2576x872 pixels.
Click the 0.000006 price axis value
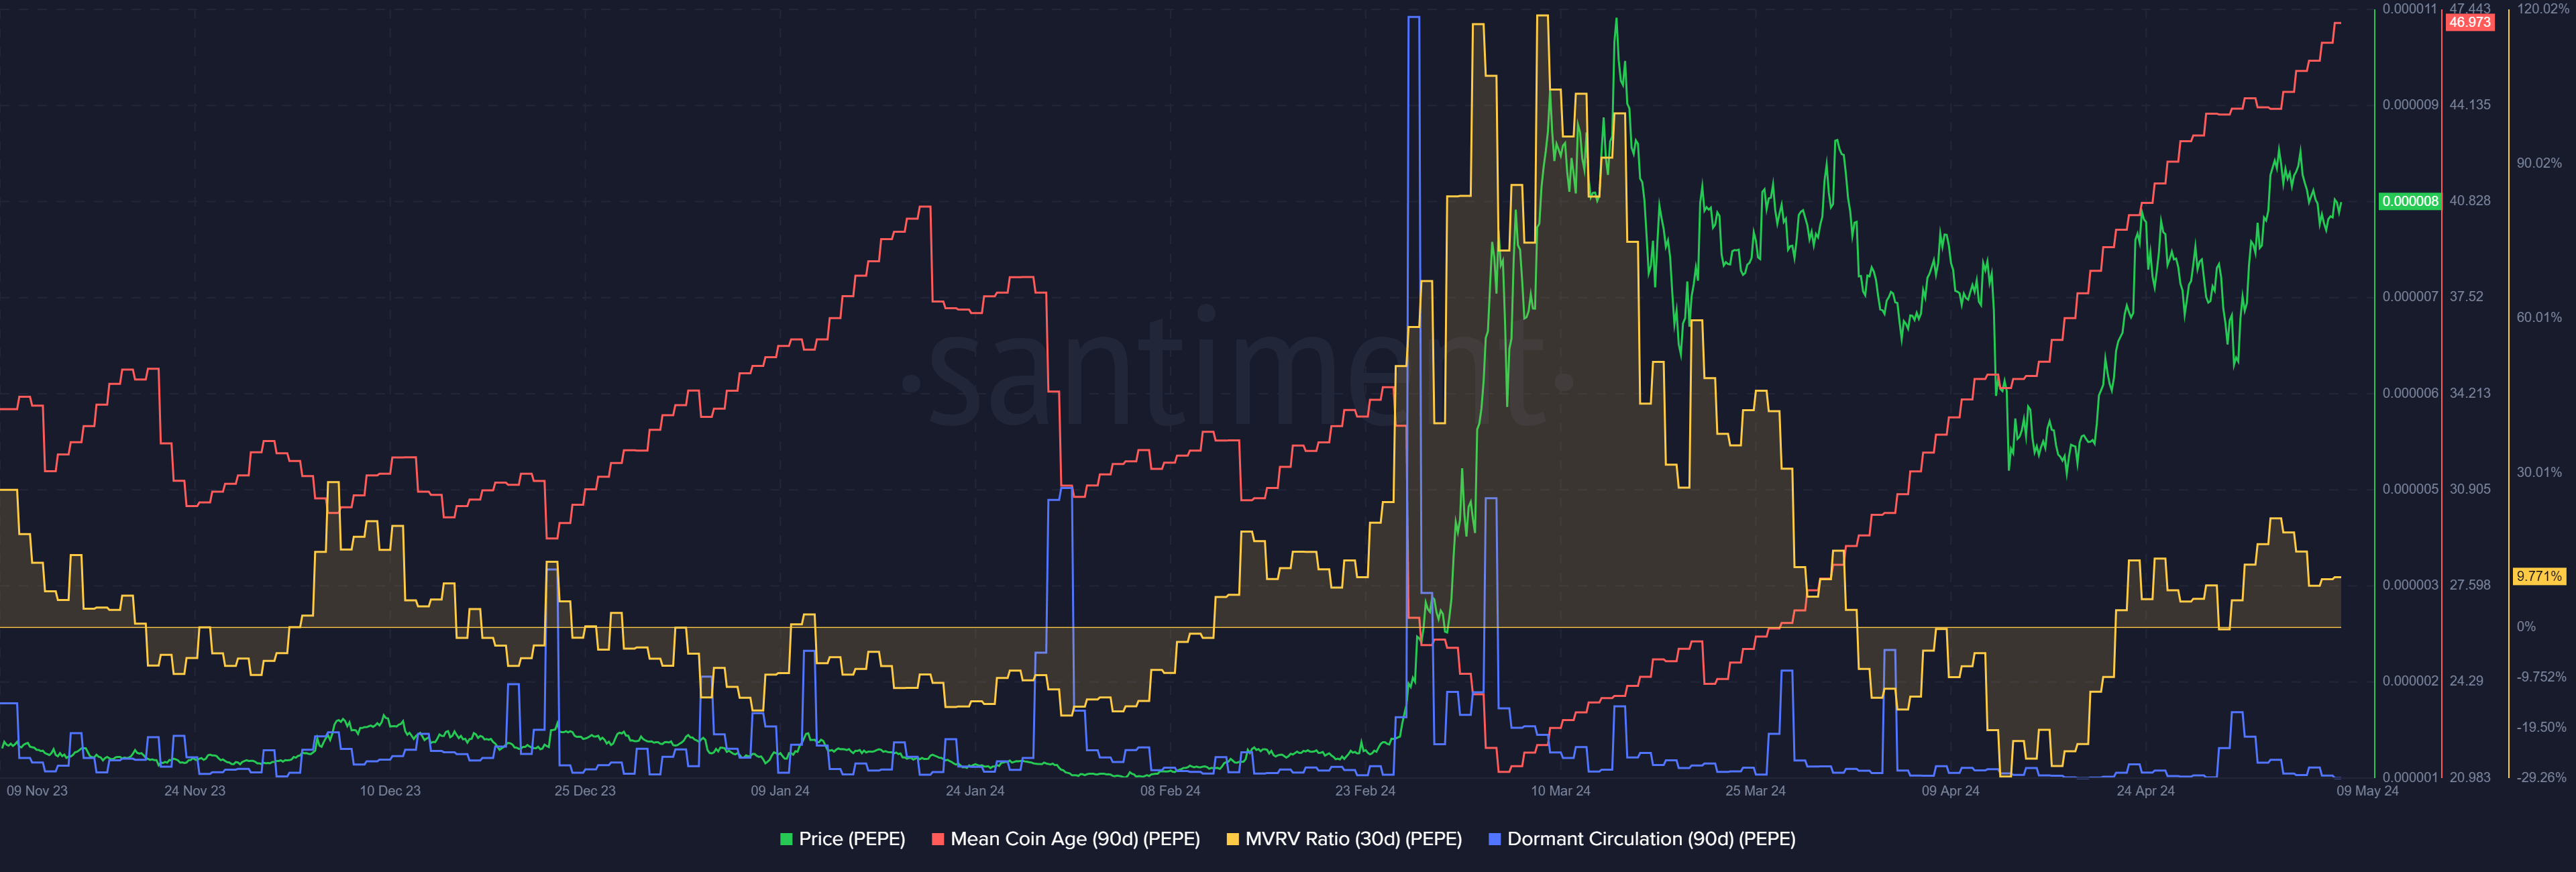2410,393
